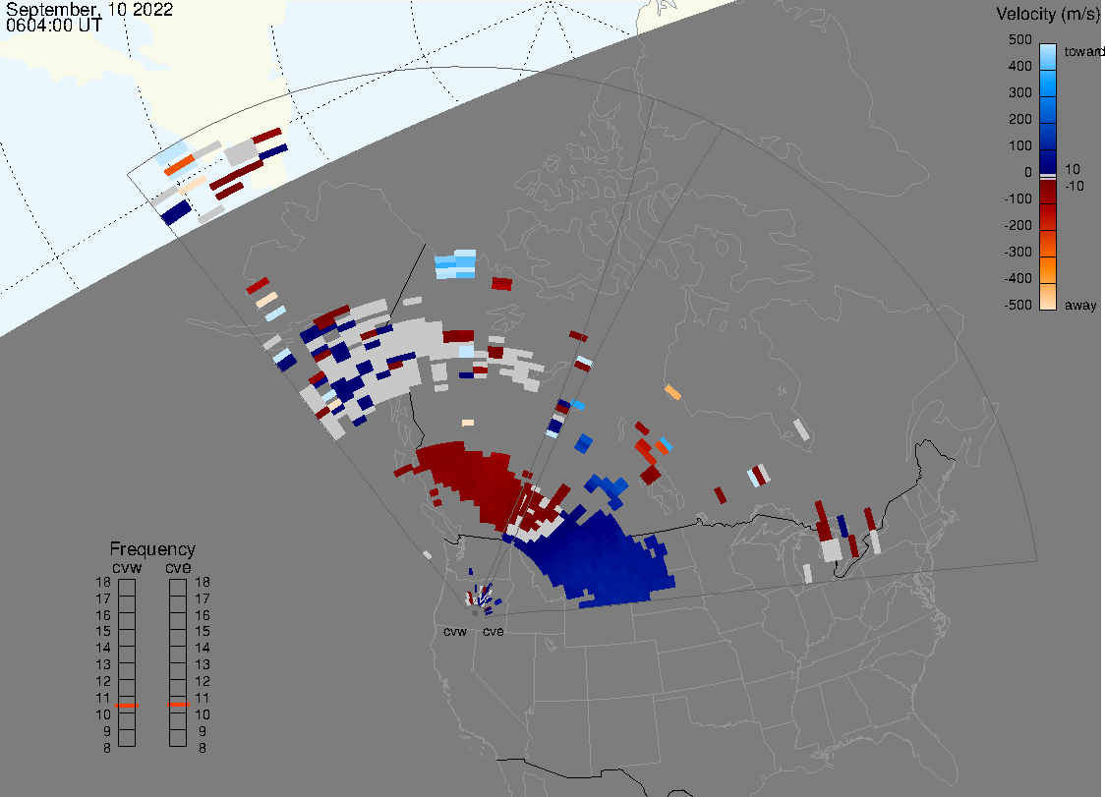Viewport: 1105px width, 797px height.
Task: Click the 'toward' label on velocity scale
Action: 1083,51
